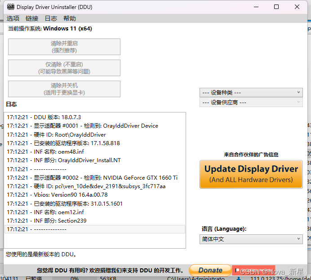Minimize the DDU window
This screenshot has width=311, height=280.
(256, 7)
